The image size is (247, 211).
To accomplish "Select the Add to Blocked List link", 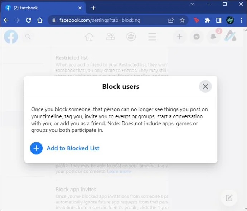I will pos(73,148).
